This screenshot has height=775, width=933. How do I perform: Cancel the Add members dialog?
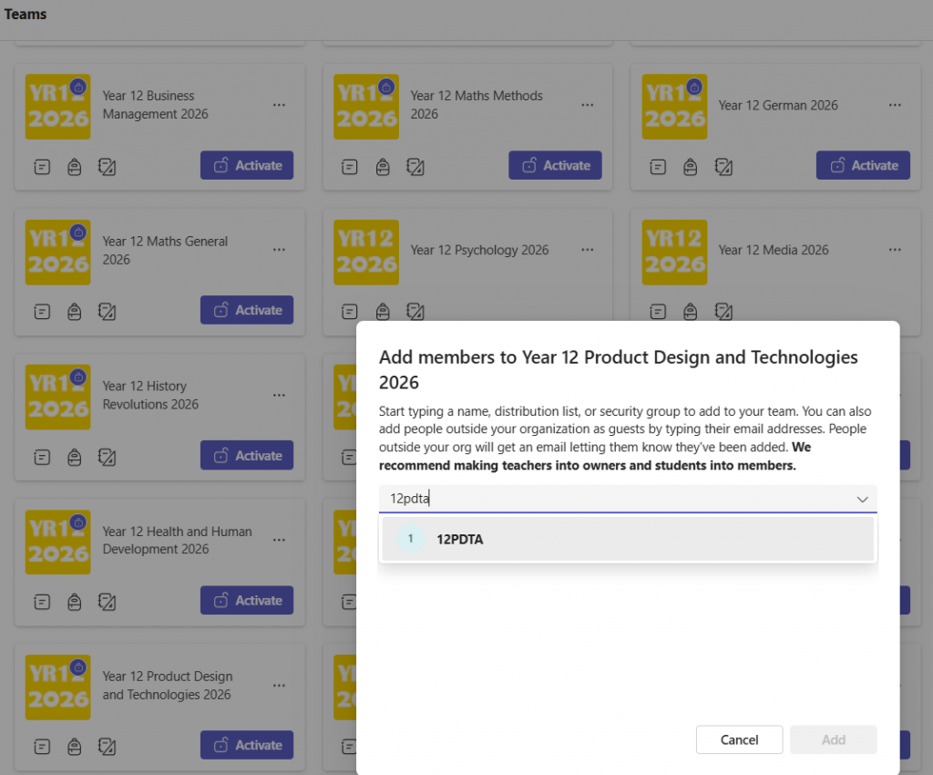(739, 739)
